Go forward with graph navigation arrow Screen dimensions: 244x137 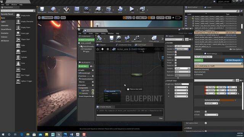pyautogui.click(x=108, y=49)
